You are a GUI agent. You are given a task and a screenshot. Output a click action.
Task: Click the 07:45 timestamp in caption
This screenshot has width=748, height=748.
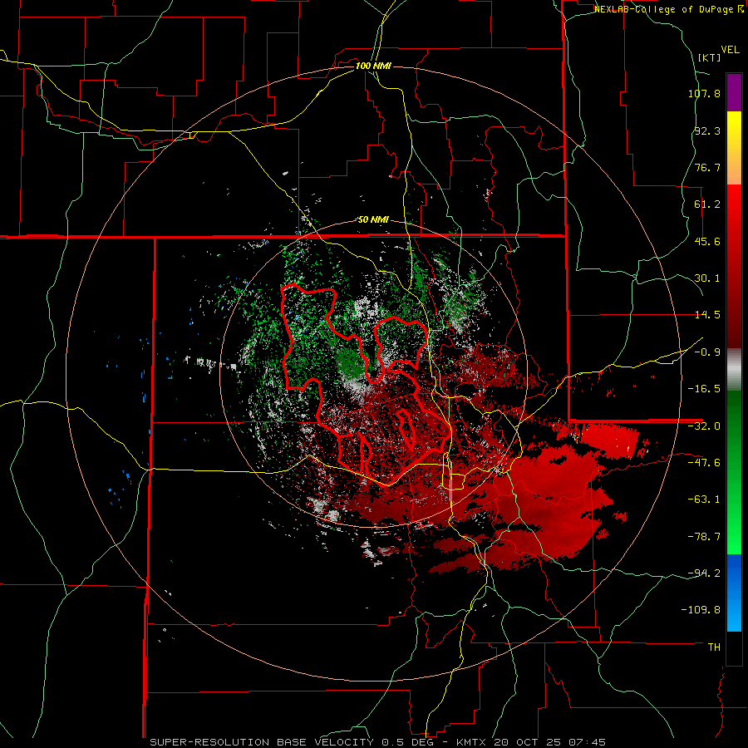click(x=588, y=742)
